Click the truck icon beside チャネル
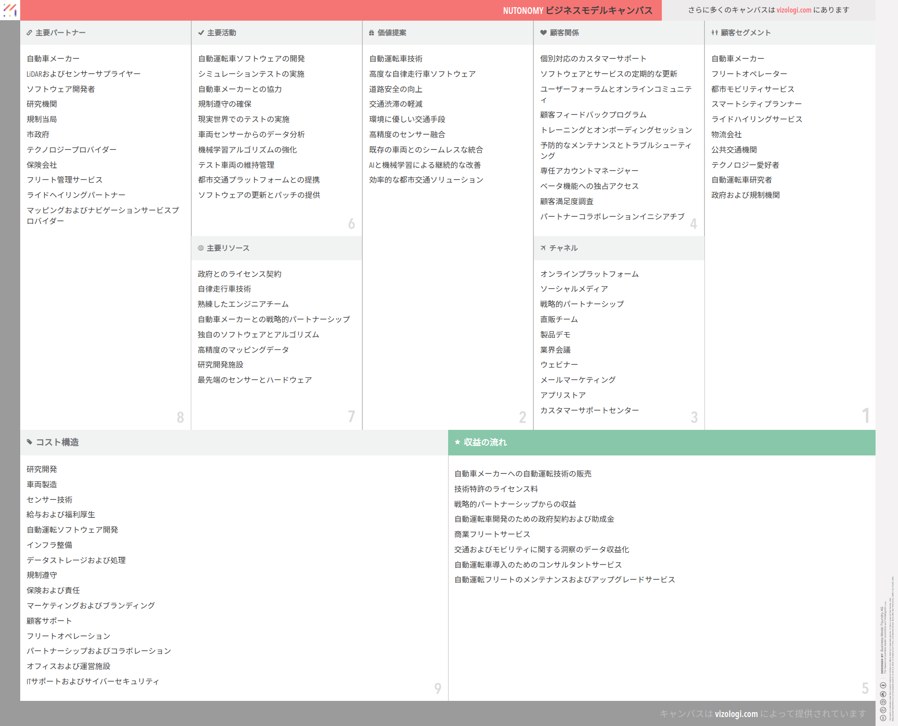Viewport: 898px width, 726px height. [543, 248]
